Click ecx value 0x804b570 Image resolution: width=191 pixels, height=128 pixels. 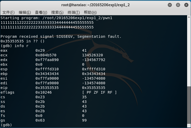(46, 55)
